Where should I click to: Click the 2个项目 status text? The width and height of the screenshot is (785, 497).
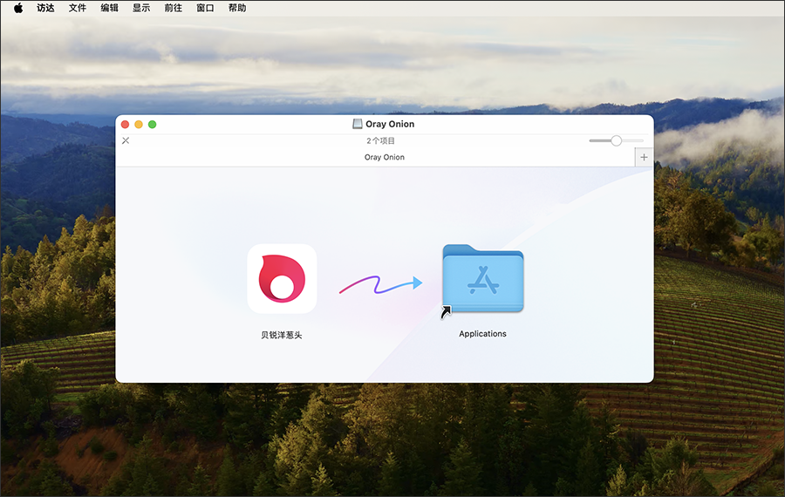click(x=380, y=140)
